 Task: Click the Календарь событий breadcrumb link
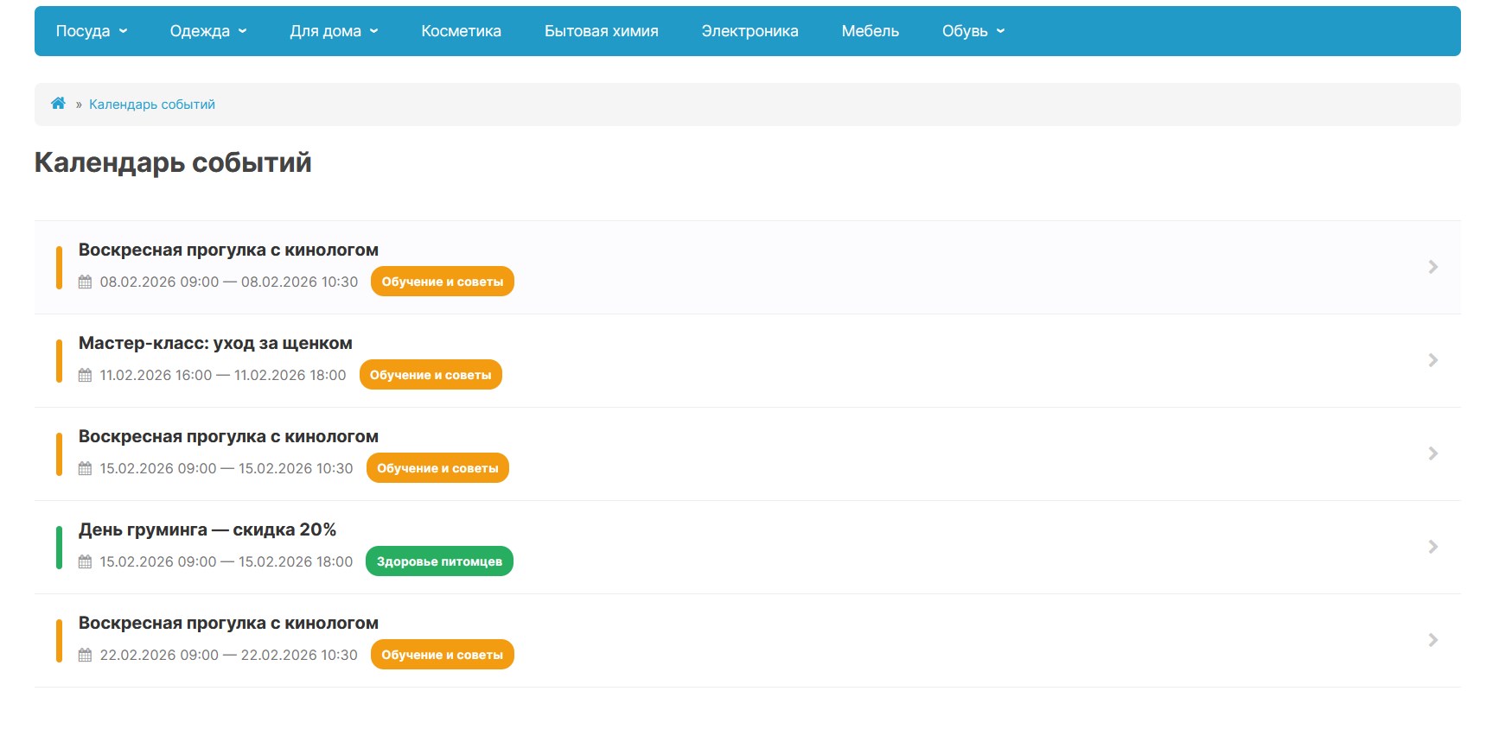pos(152,105)
